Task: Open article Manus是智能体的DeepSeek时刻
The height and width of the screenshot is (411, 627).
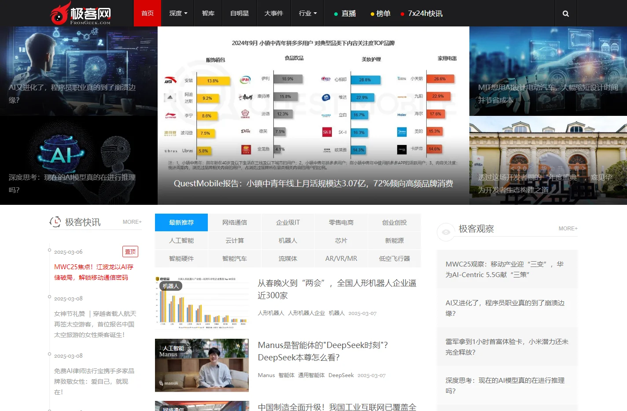Action: (x=323, y=351)
